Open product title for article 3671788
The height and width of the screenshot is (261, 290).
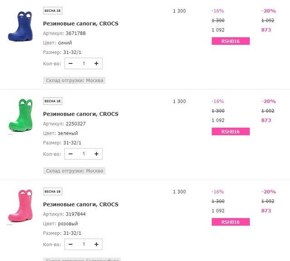(81, 24)
